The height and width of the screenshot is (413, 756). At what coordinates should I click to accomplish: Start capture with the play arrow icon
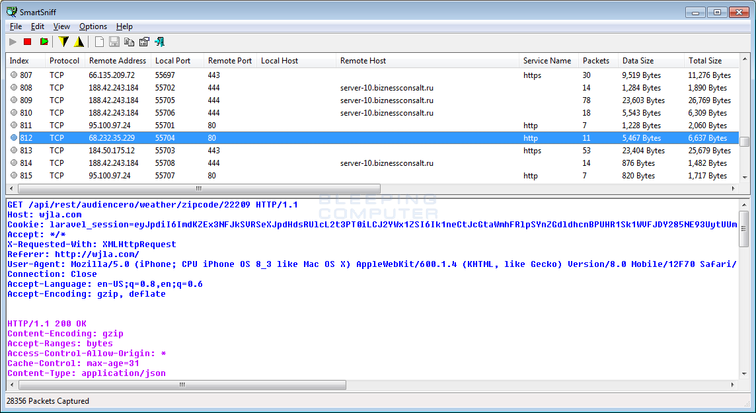coord(12,41)
